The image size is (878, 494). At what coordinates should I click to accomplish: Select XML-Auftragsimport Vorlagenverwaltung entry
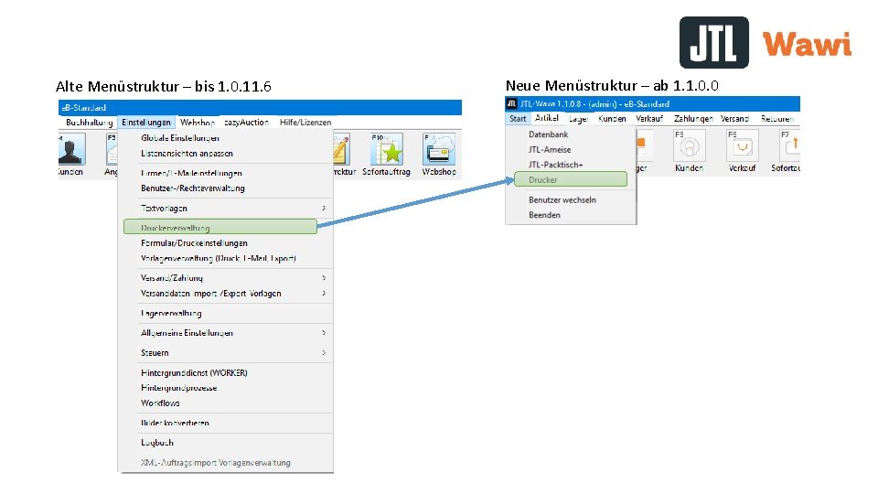[x=216, y=463]
